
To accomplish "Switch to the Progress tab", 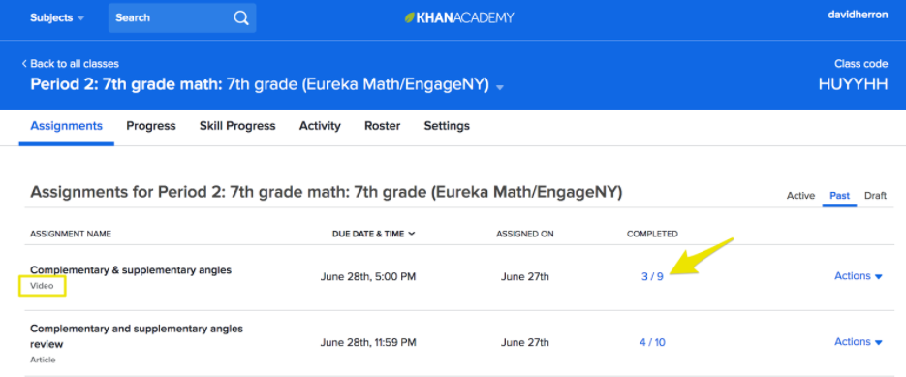I will tap(151, 125).
